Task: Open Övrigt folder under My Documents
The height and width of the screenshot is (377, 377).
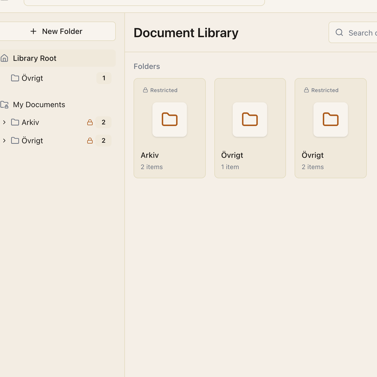Action: click(57, 140)
